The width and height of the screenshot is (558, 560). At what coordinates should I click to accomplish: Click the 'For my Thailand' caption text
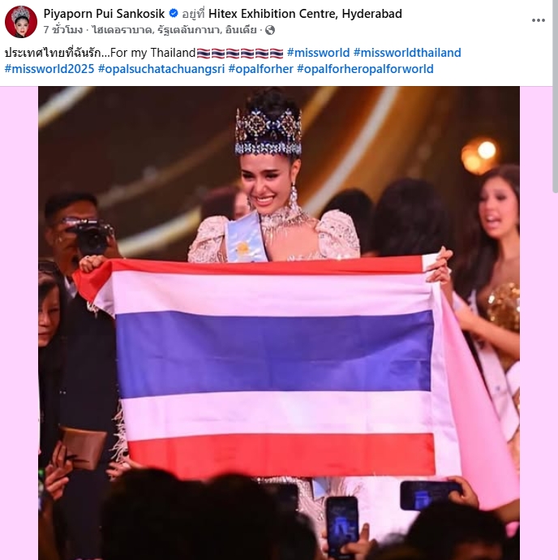coord(152,53)
